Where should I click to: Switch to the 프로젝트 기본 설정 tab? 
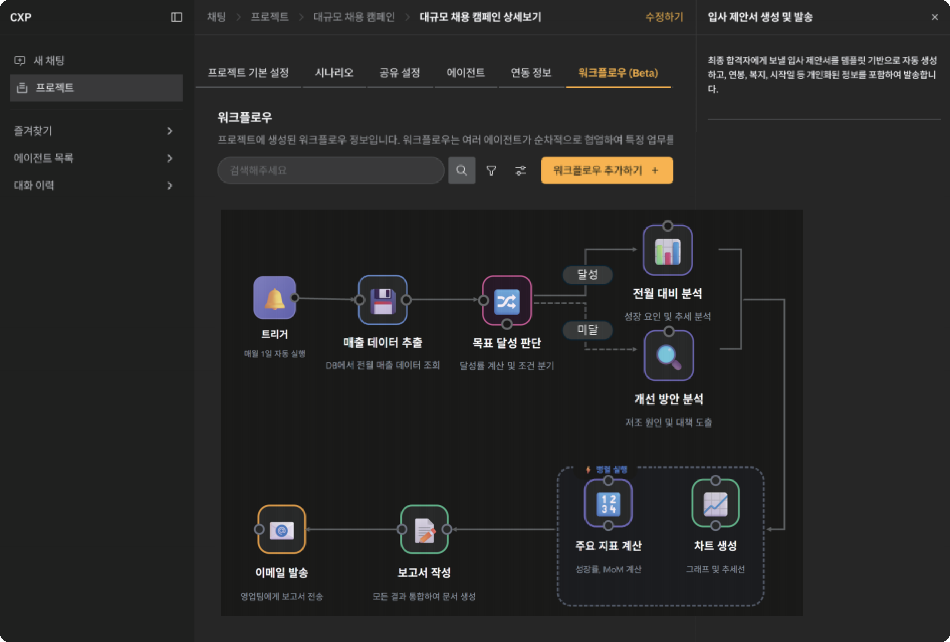(249, 73)
